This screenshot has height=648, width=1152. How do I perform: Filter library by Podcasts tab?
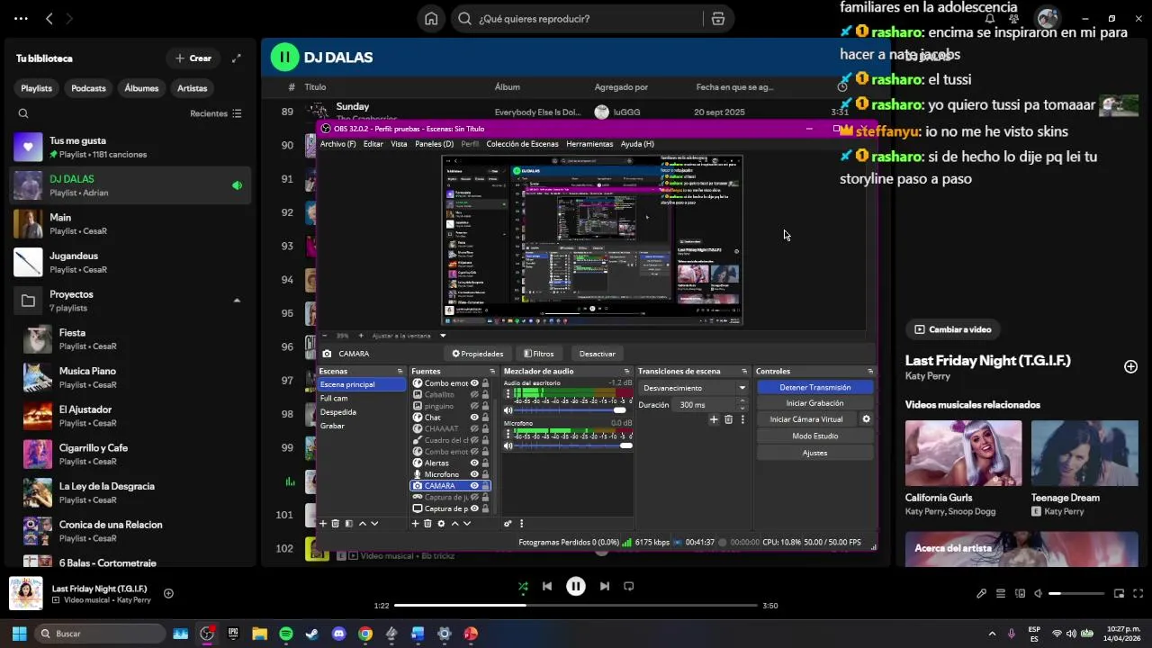[x=88, y=88]
